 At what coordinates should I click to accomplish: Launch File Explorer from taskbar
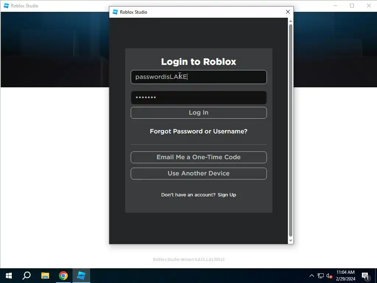[x=45, y=276]
